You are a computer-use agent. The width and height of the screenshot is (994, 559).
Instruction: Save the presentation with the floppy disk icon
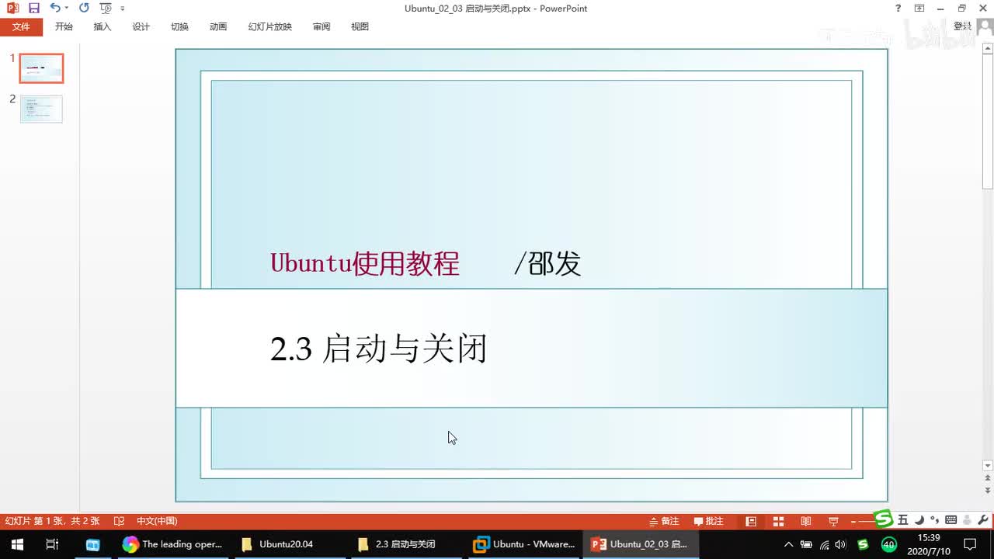tap(33, 8)
